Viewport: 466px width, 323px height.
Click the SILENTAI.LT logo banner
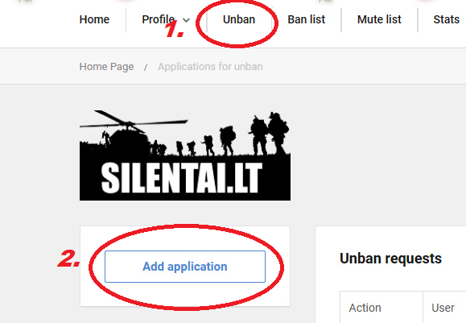click(x=185, y=155)
